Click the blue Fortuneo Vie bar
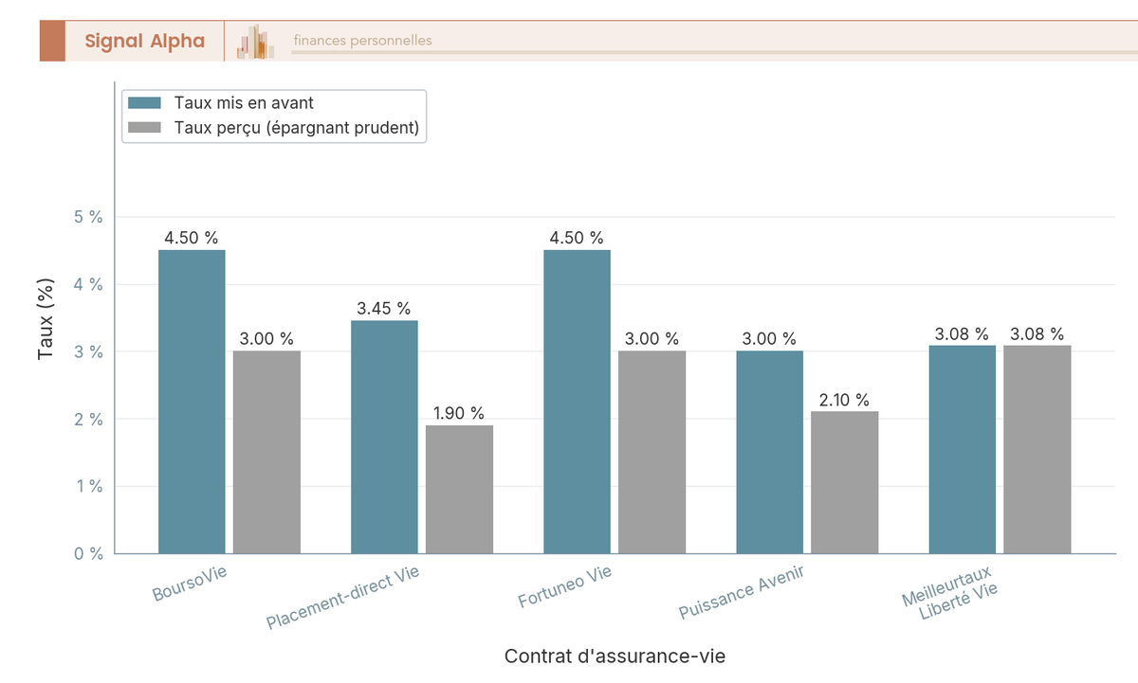The width and height of the screenshot is (1138, 683). (577, 402)
